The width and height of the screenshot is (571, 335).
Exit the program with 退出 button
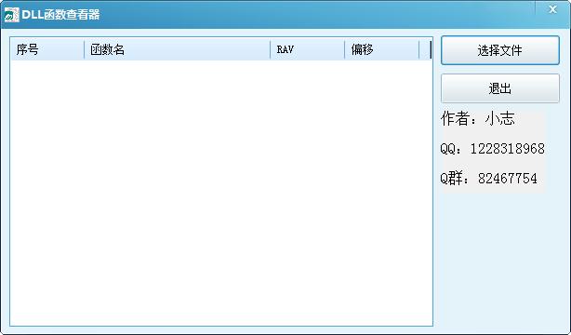[500, 88]
